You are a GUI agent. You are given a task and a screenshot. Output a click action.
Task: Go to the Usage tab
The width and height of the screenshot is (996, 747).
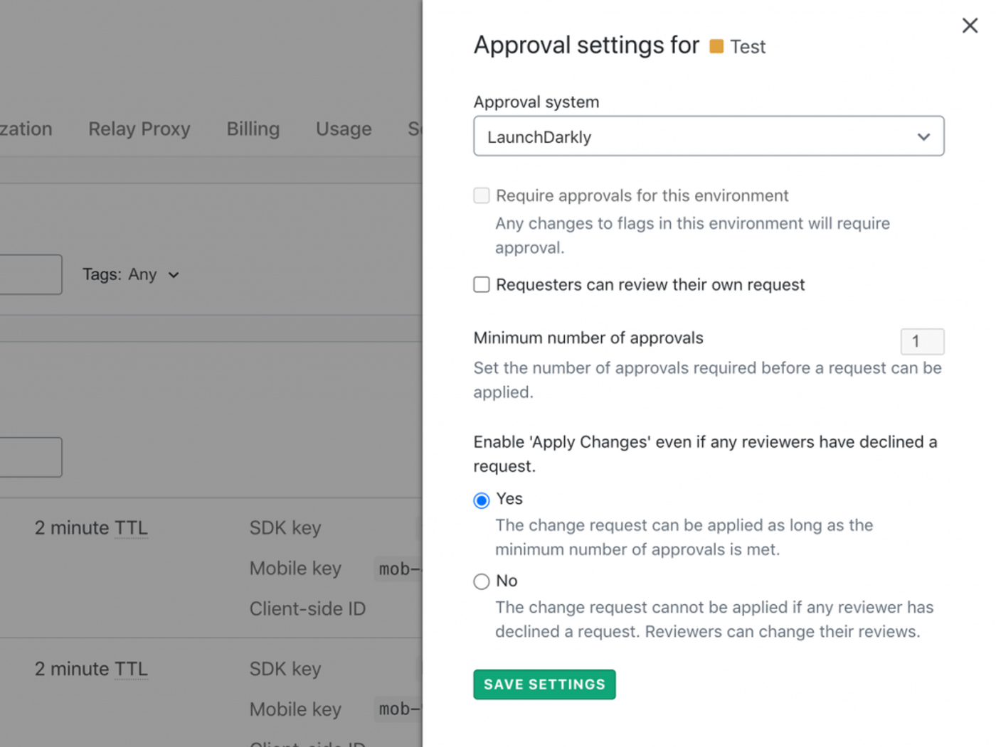(x=344, y=129)
